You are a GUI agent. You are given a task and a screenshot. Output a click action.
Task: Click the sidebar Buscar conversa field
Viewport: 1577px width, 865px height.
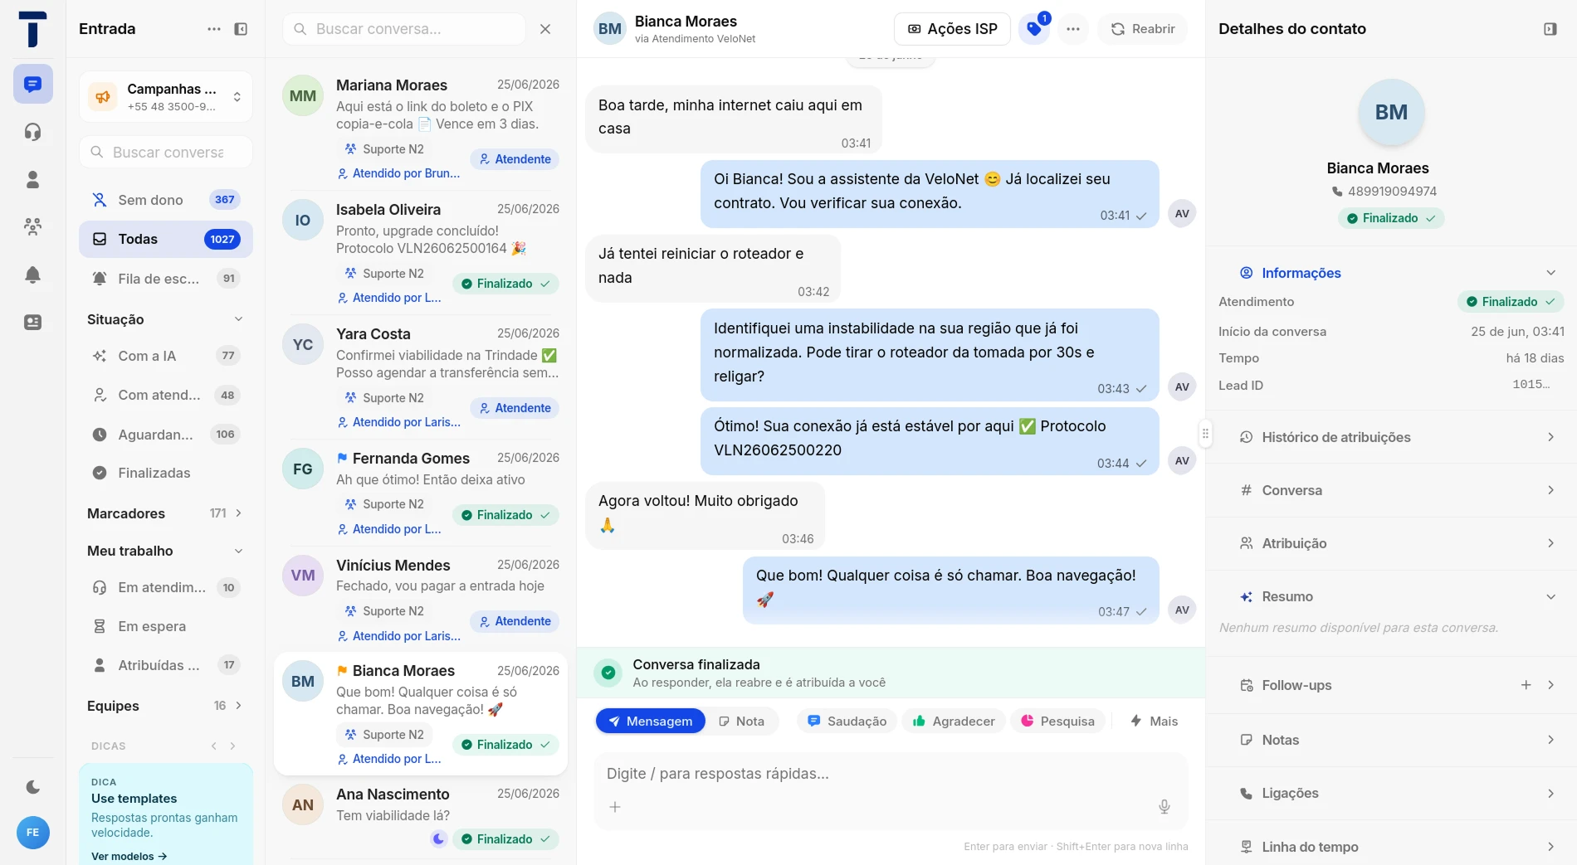pos(166,152)
